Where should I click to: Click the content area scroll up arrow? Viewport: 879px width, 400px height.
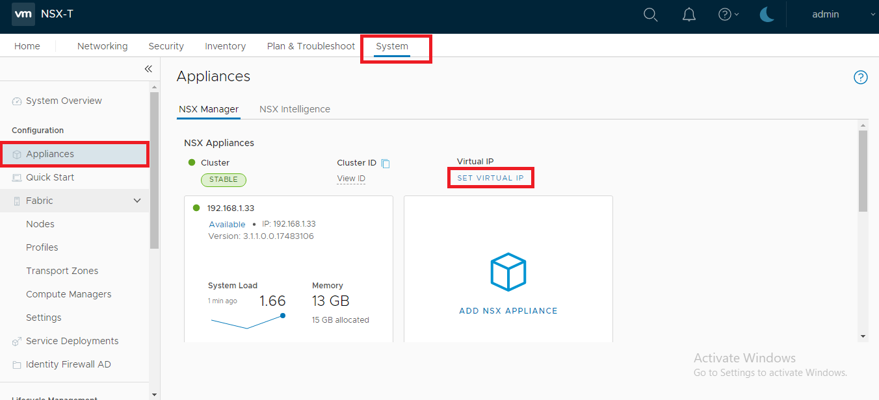[863, 125]
